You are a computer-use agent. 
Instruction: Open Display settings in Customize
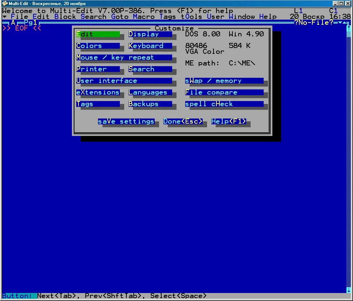coord(150,34)
